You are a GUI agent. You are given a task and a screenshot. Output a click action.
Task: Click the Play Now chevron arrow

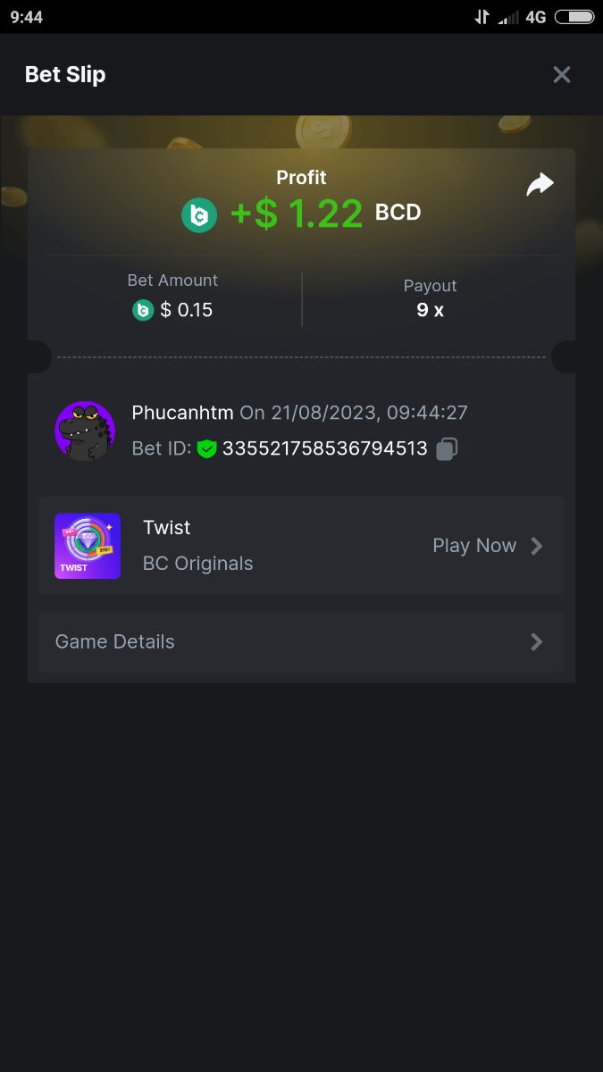[536, 546]
